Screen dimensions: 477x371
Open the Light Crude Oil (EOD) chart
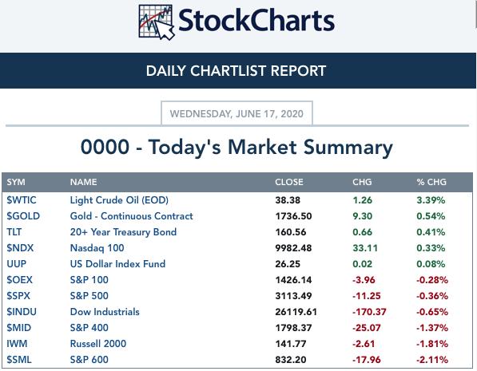tap(119, 200)
